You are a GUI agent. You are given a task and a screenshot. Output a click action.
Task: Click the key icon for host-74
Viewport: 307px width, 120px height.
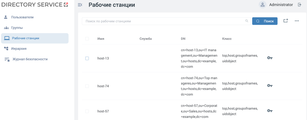(x=270, y=86)
